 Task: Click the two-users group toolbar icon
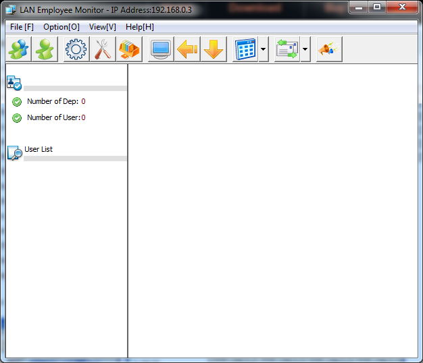tap(19, 49)
